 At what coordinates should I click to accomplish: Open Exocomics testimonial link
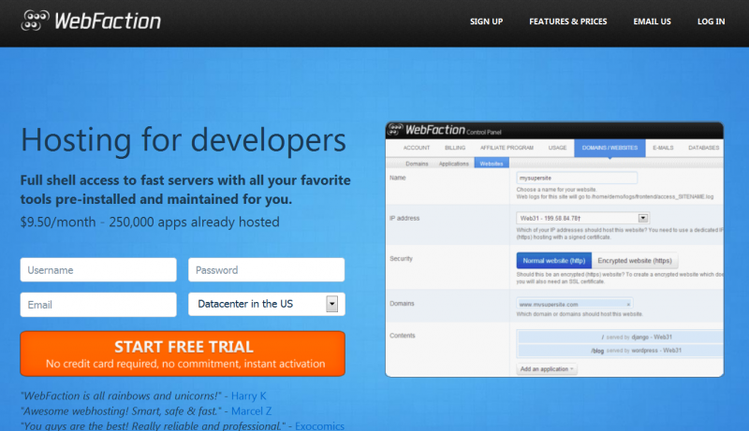click(x=319, y=425)
